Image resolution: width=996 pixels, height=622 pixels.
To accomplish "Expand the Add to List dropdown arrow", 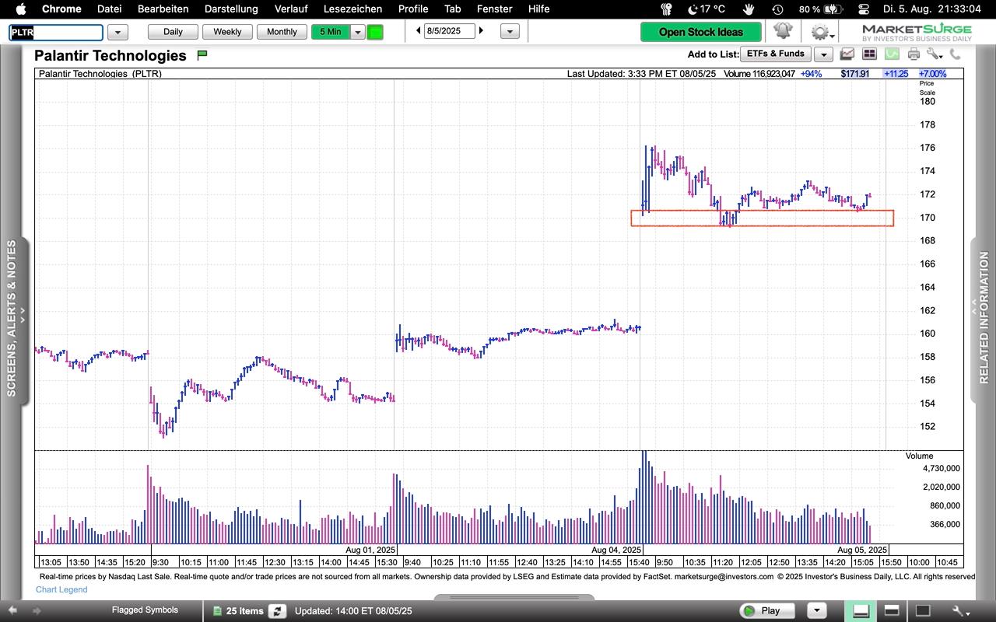I will [x=823, y=54].
